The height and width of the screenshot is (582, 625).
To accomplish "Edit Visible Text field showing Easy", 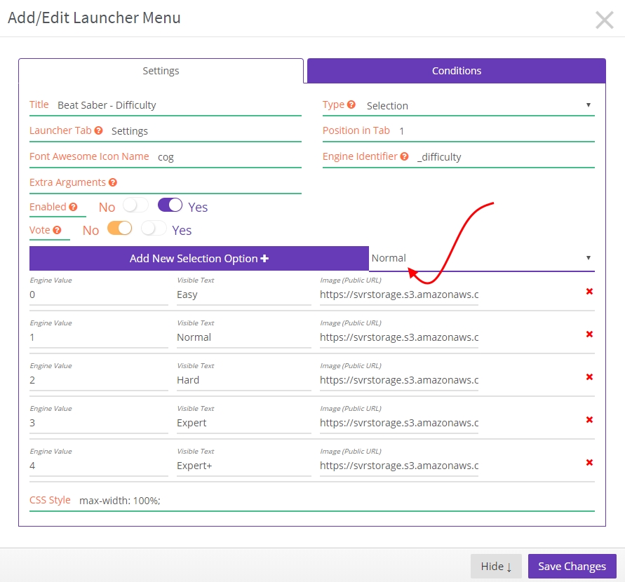I will click(244, 295).
